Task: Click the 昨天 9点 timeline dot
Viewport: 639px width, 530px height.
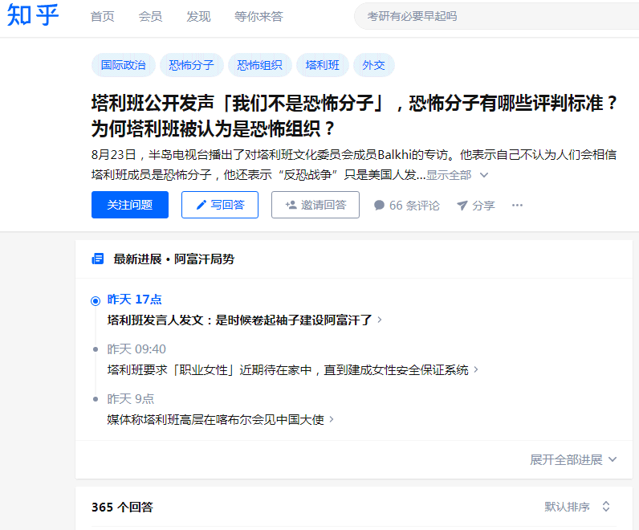Action: pos(96,399)
